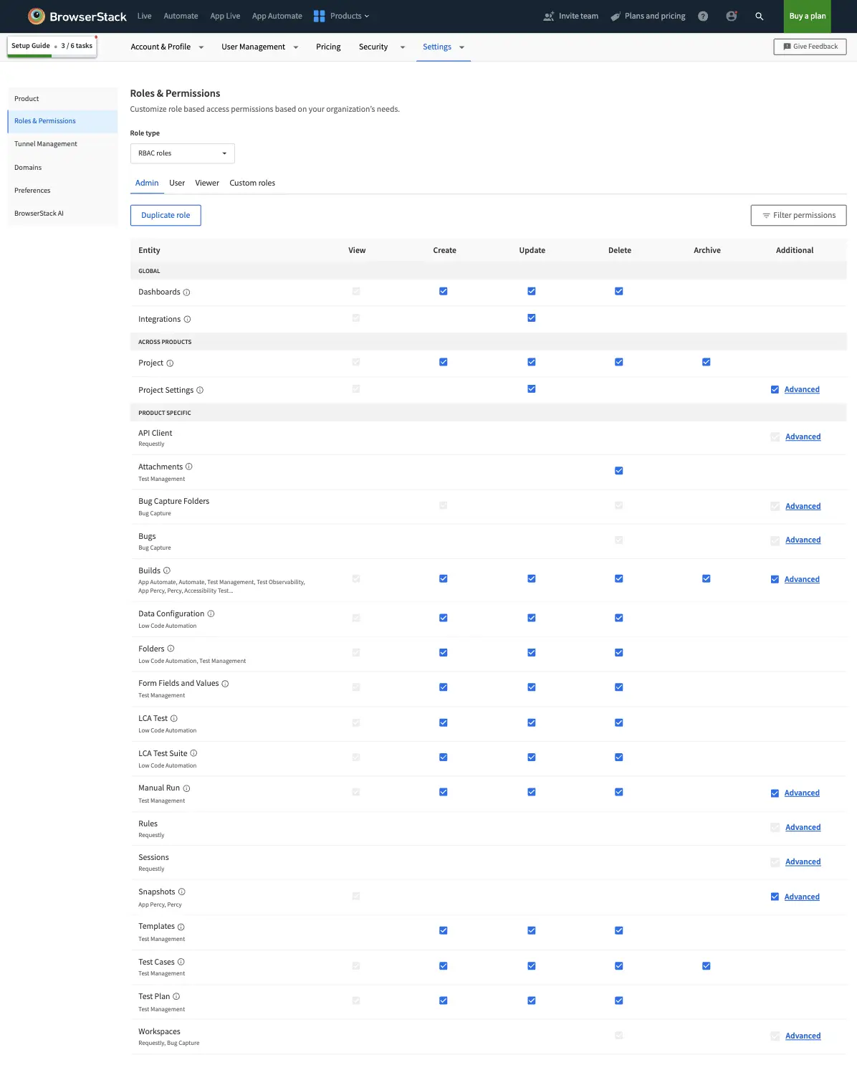Open Advanced settings for Builds
This screenshot has height=1065, width=857.
(802, 578)
